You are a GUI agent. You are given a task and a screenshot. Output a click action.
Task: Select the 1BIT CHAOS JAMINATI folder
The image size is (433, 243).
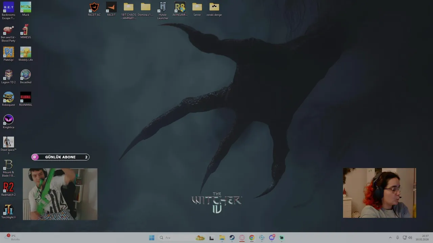click(x=129, y=11)
